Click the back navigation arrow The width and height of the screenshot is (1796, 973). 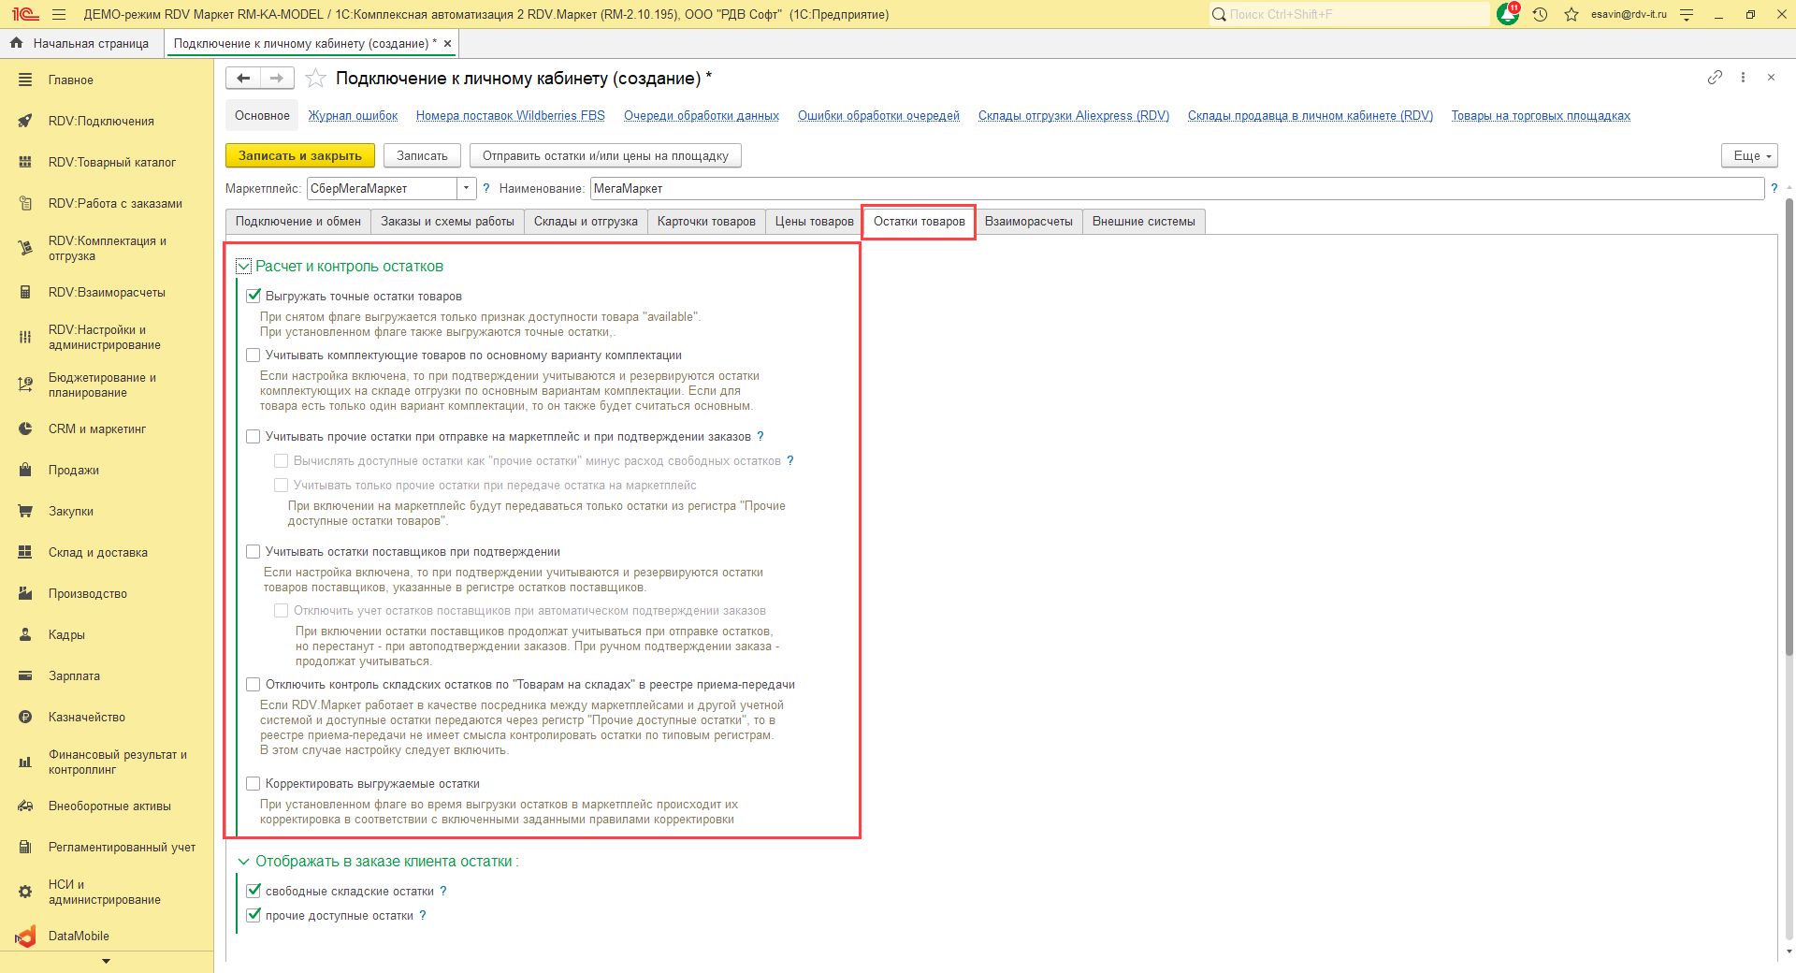pyautogui.click(x=243, y=79)
